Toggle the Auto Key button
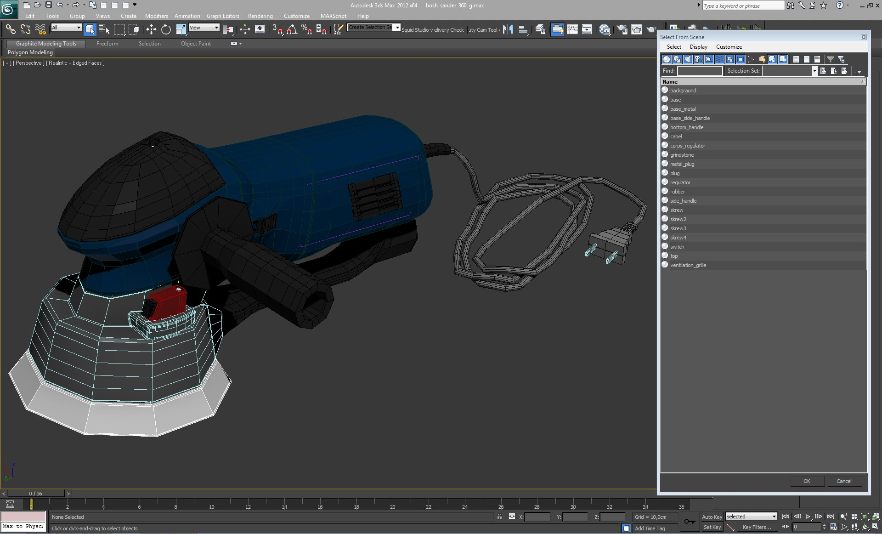Image resolution: width=882 pixels, height=534 pixels. 712,517
